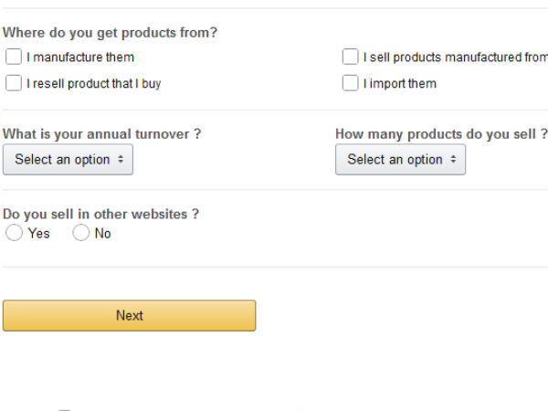Open the annual turnover dropdown

(x=68, y=160)
